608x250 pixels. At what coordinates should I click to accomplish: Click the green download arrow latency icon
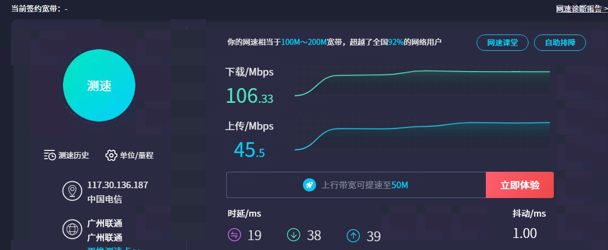click(x=294, y=235)
